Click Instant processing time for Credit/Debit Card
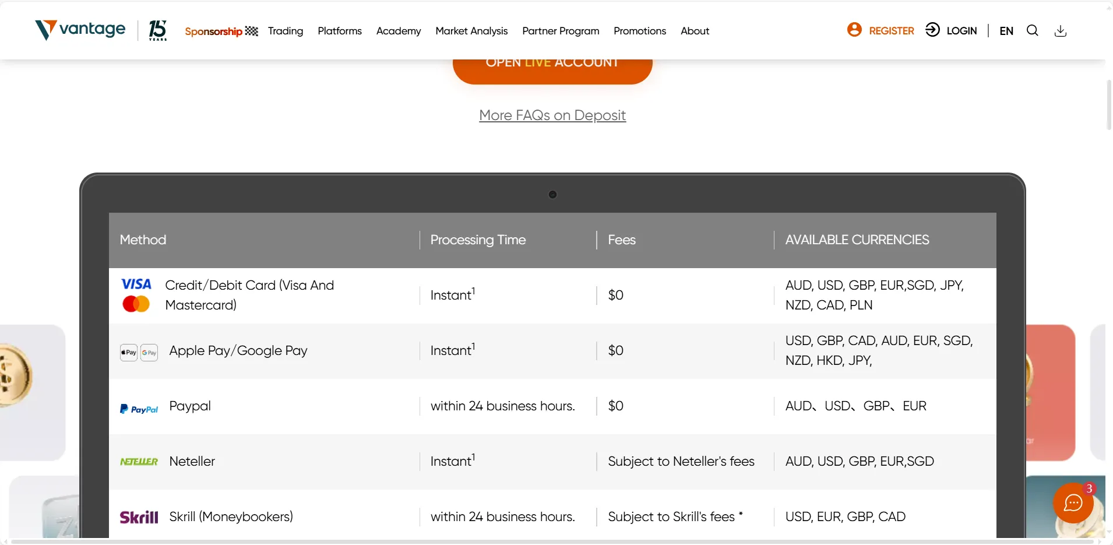The width and height of the screenshot is (1113, 545). (x=453, y=294)
